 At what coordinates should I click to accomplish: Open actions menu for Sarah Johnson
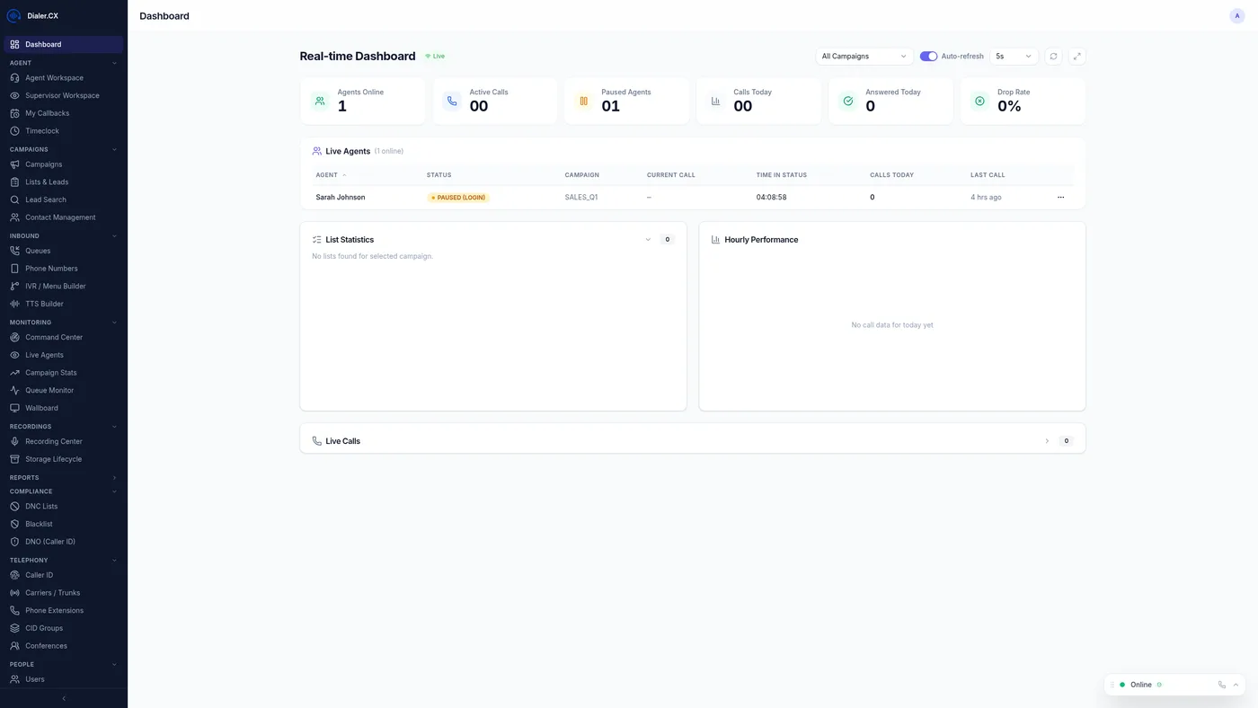click(1060, 197)
